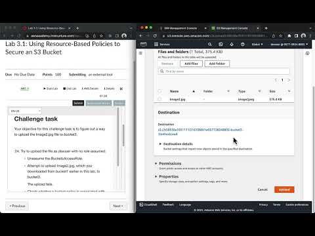Open new tab in the lab browser window
315x236 pixels.
click(x=77, y=28)
